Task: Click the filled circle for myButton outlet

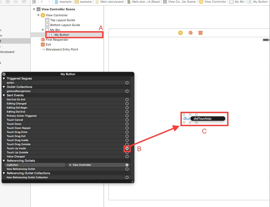Action: (127, 165)
